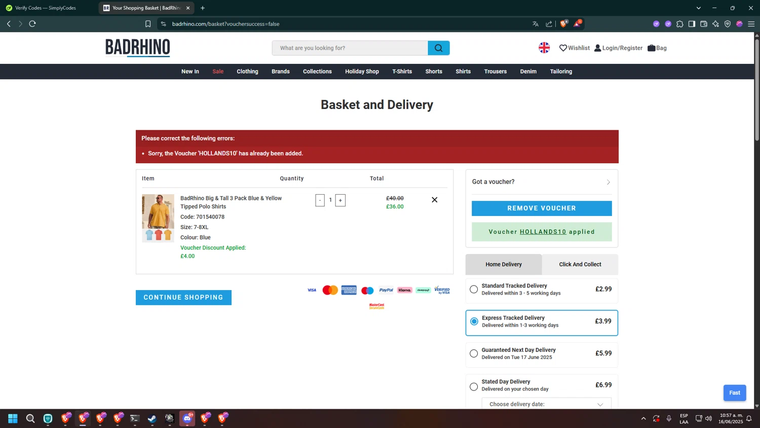The image size is (760, 428).
Task: Click the REMOVE VOUCHER button
Action: pyautogui.click(x=542, y=208)
